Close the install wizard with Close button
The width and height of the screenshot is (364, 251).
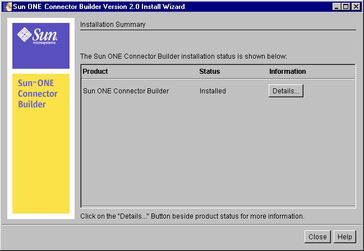click(x=317, y=236)
